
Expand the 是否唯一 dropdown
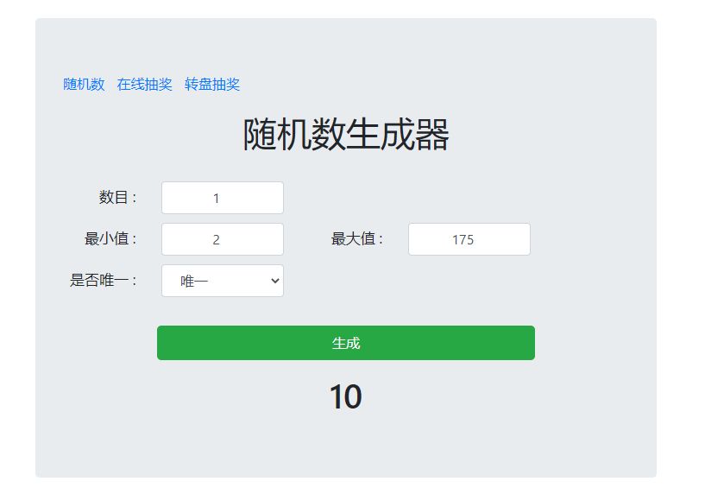pos(223,281)
